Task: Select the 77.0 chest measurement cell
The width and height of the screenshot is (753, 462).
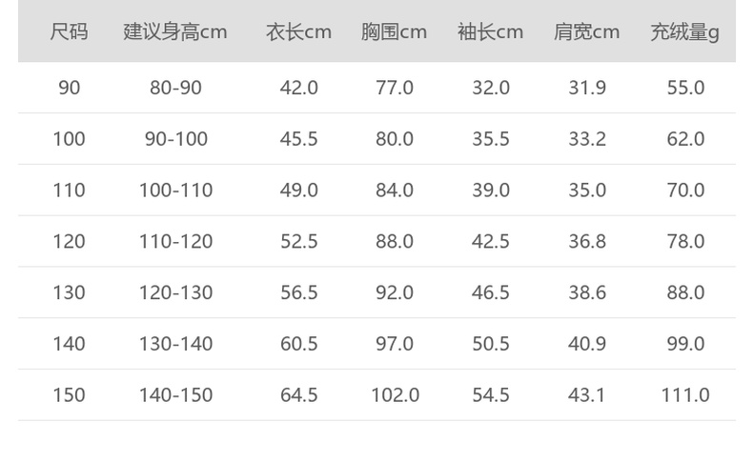Action: (x=394, y=88)
